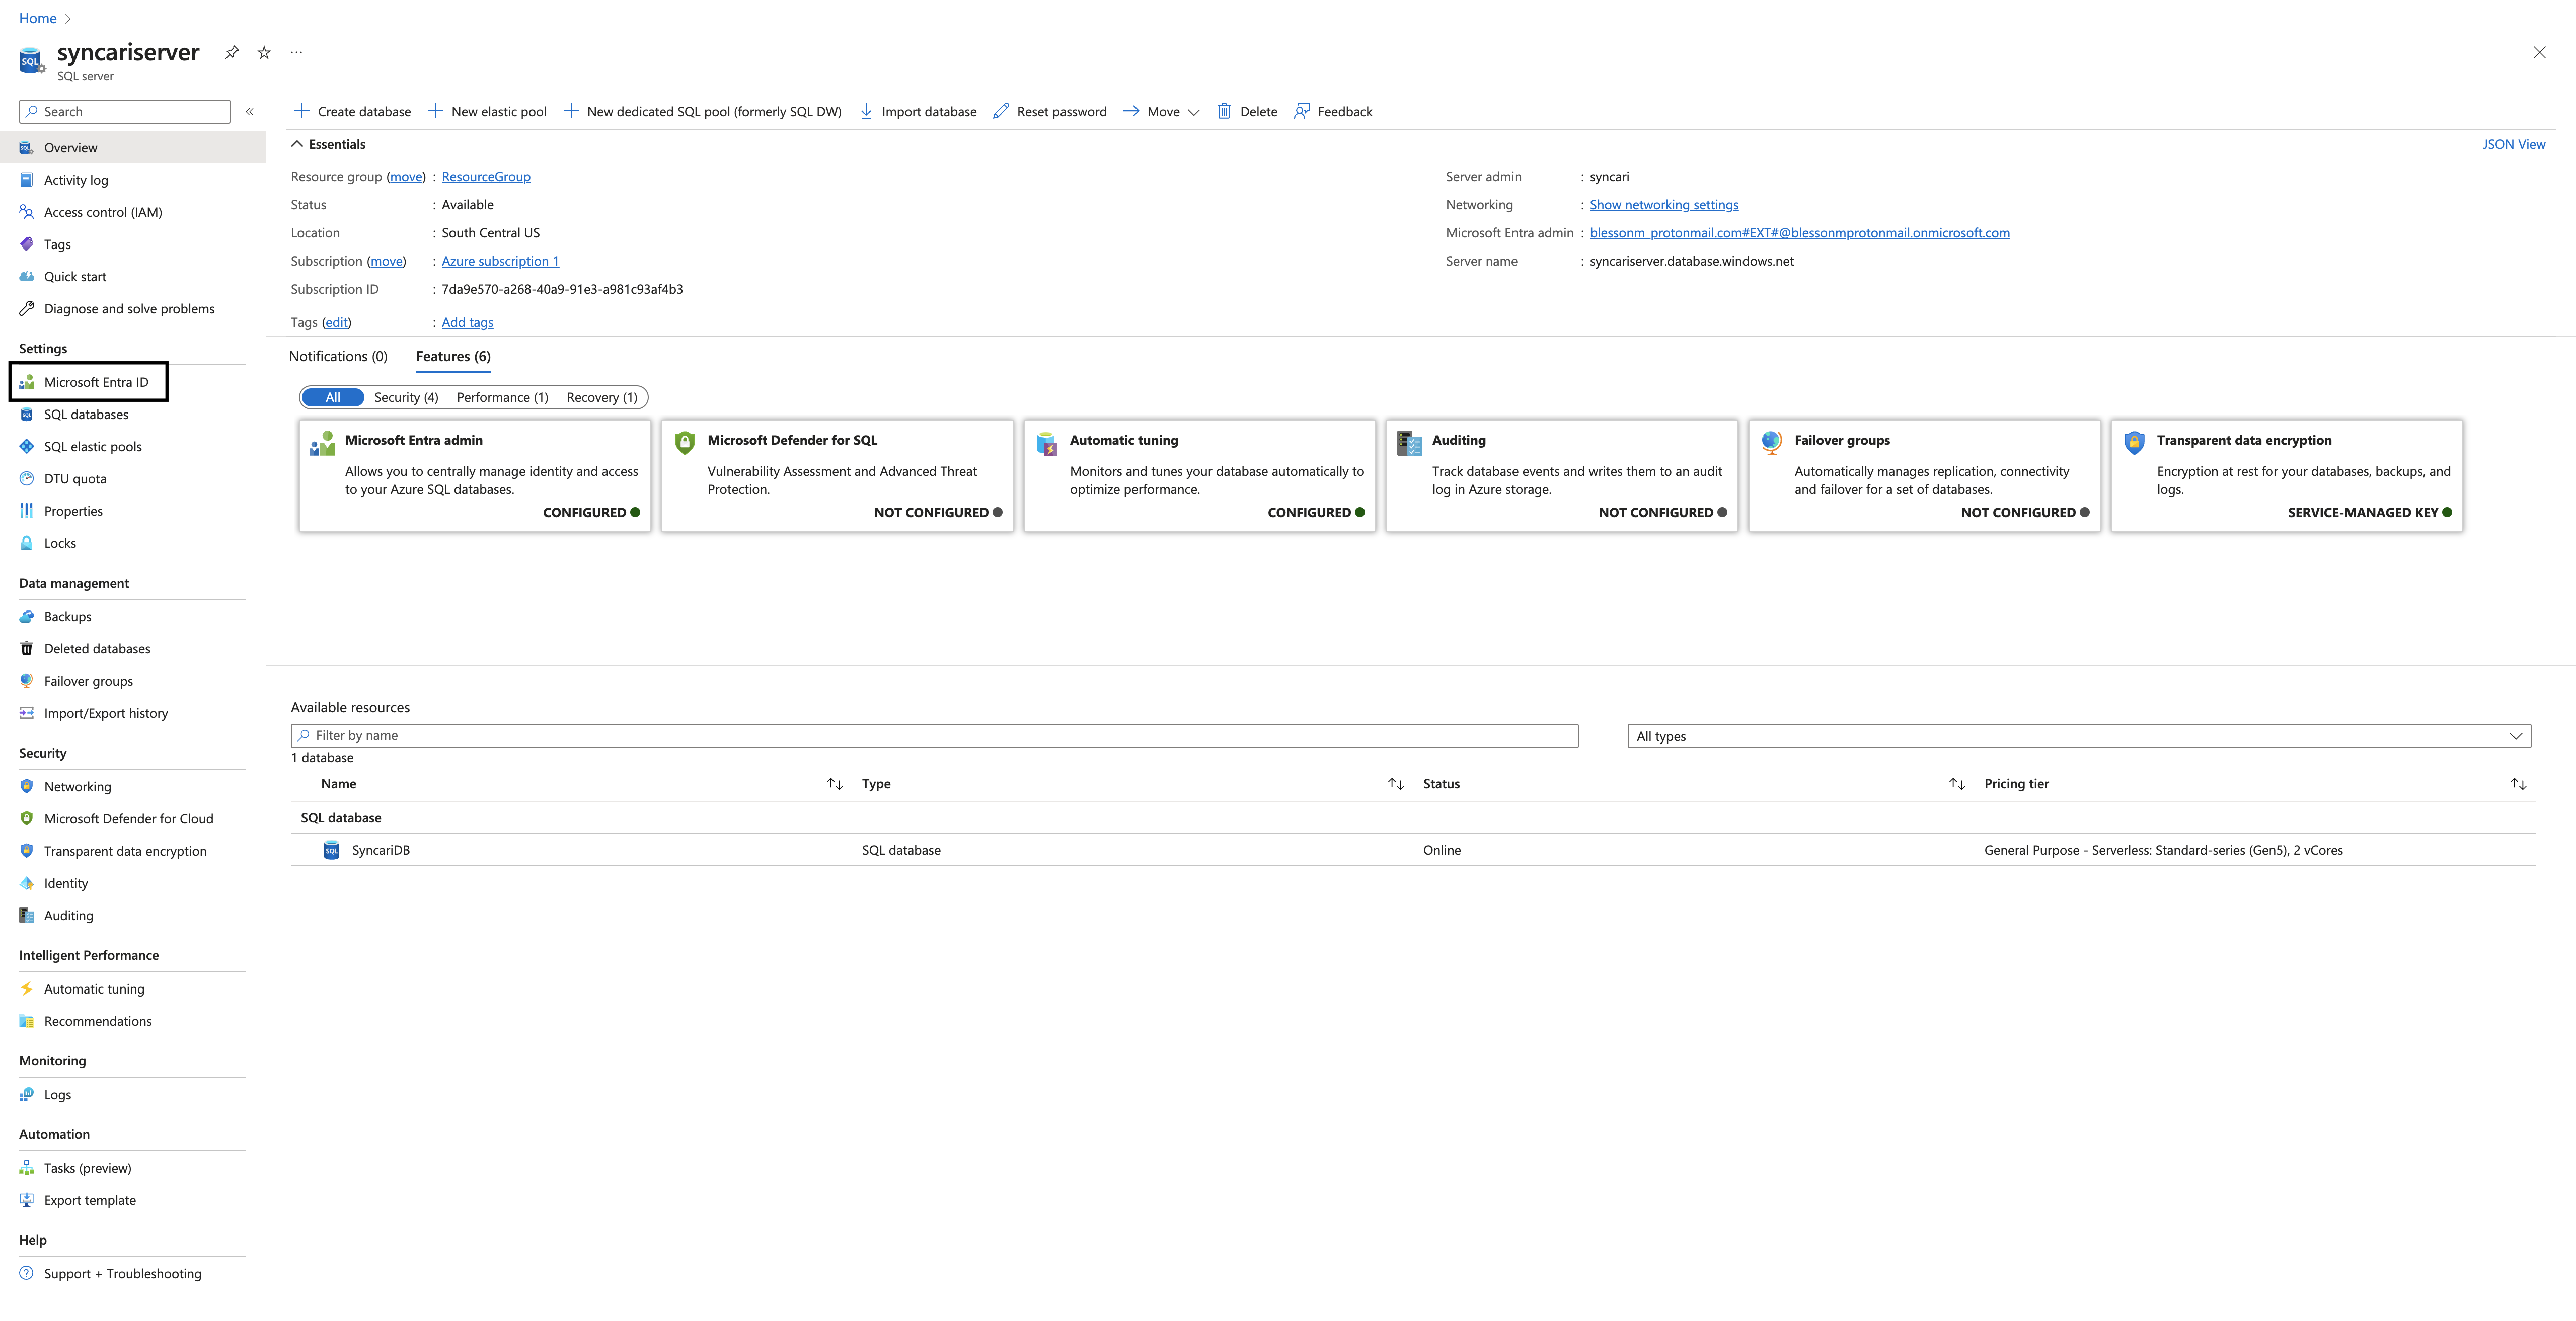Screen dimensions: 2576x1321
Task: Open Azure subscription 1 link
Action: point(500,262)
